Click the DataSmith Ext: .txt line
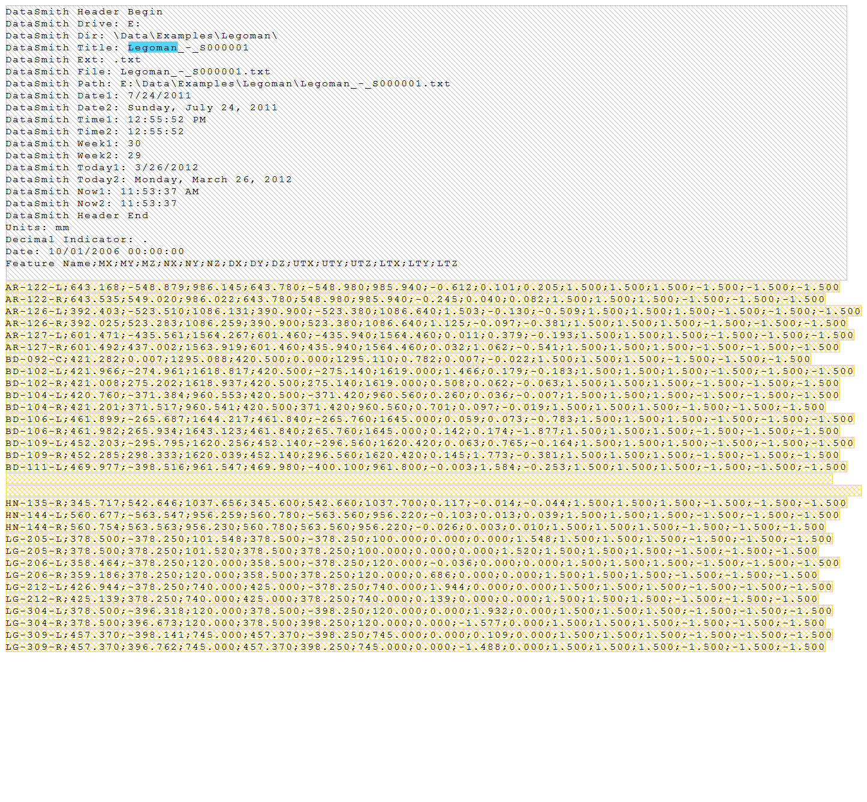Screen dimensions: 867x802 73,60
